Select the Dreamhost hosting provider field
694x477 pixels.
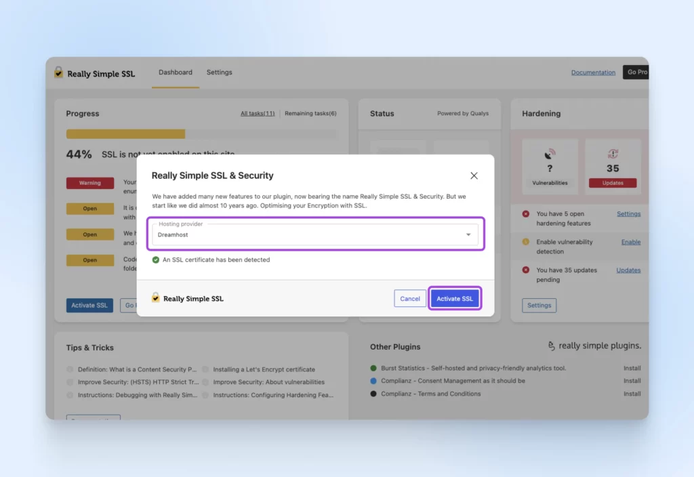pos(315,234)
